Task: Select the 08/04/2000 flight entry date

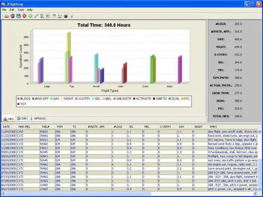Action: [x=9, y=169]
